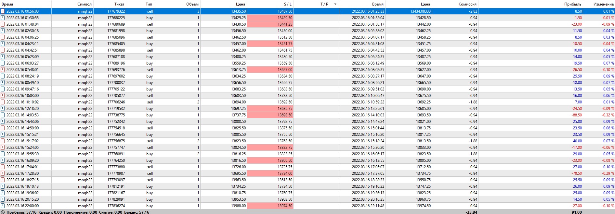Image resolution: width=615 pixels, height=214 pixels.
Task: Click the order icon in the 06:03:27 row
Action: (x=3, y=63)
